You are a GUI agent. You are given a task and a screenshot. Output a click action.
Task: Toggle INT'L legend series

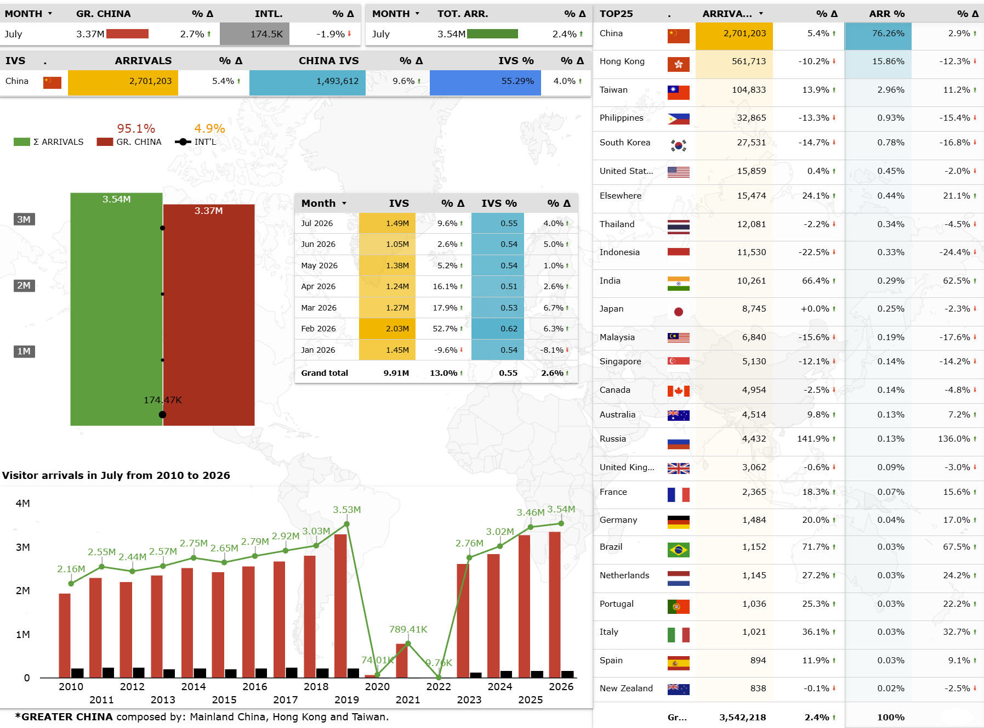(196, 142)
